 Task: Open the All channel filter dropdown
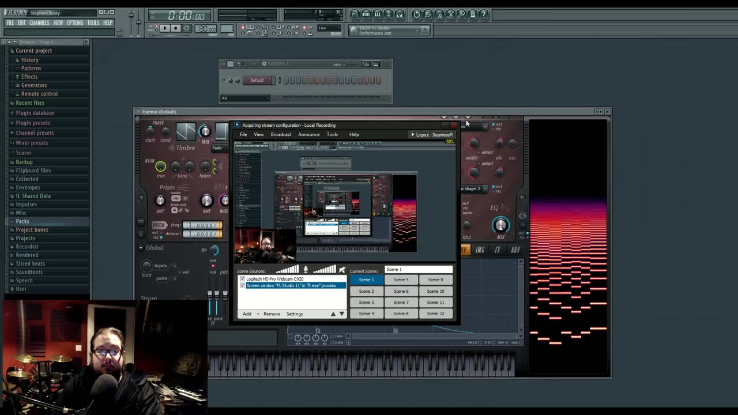point(245,98)
